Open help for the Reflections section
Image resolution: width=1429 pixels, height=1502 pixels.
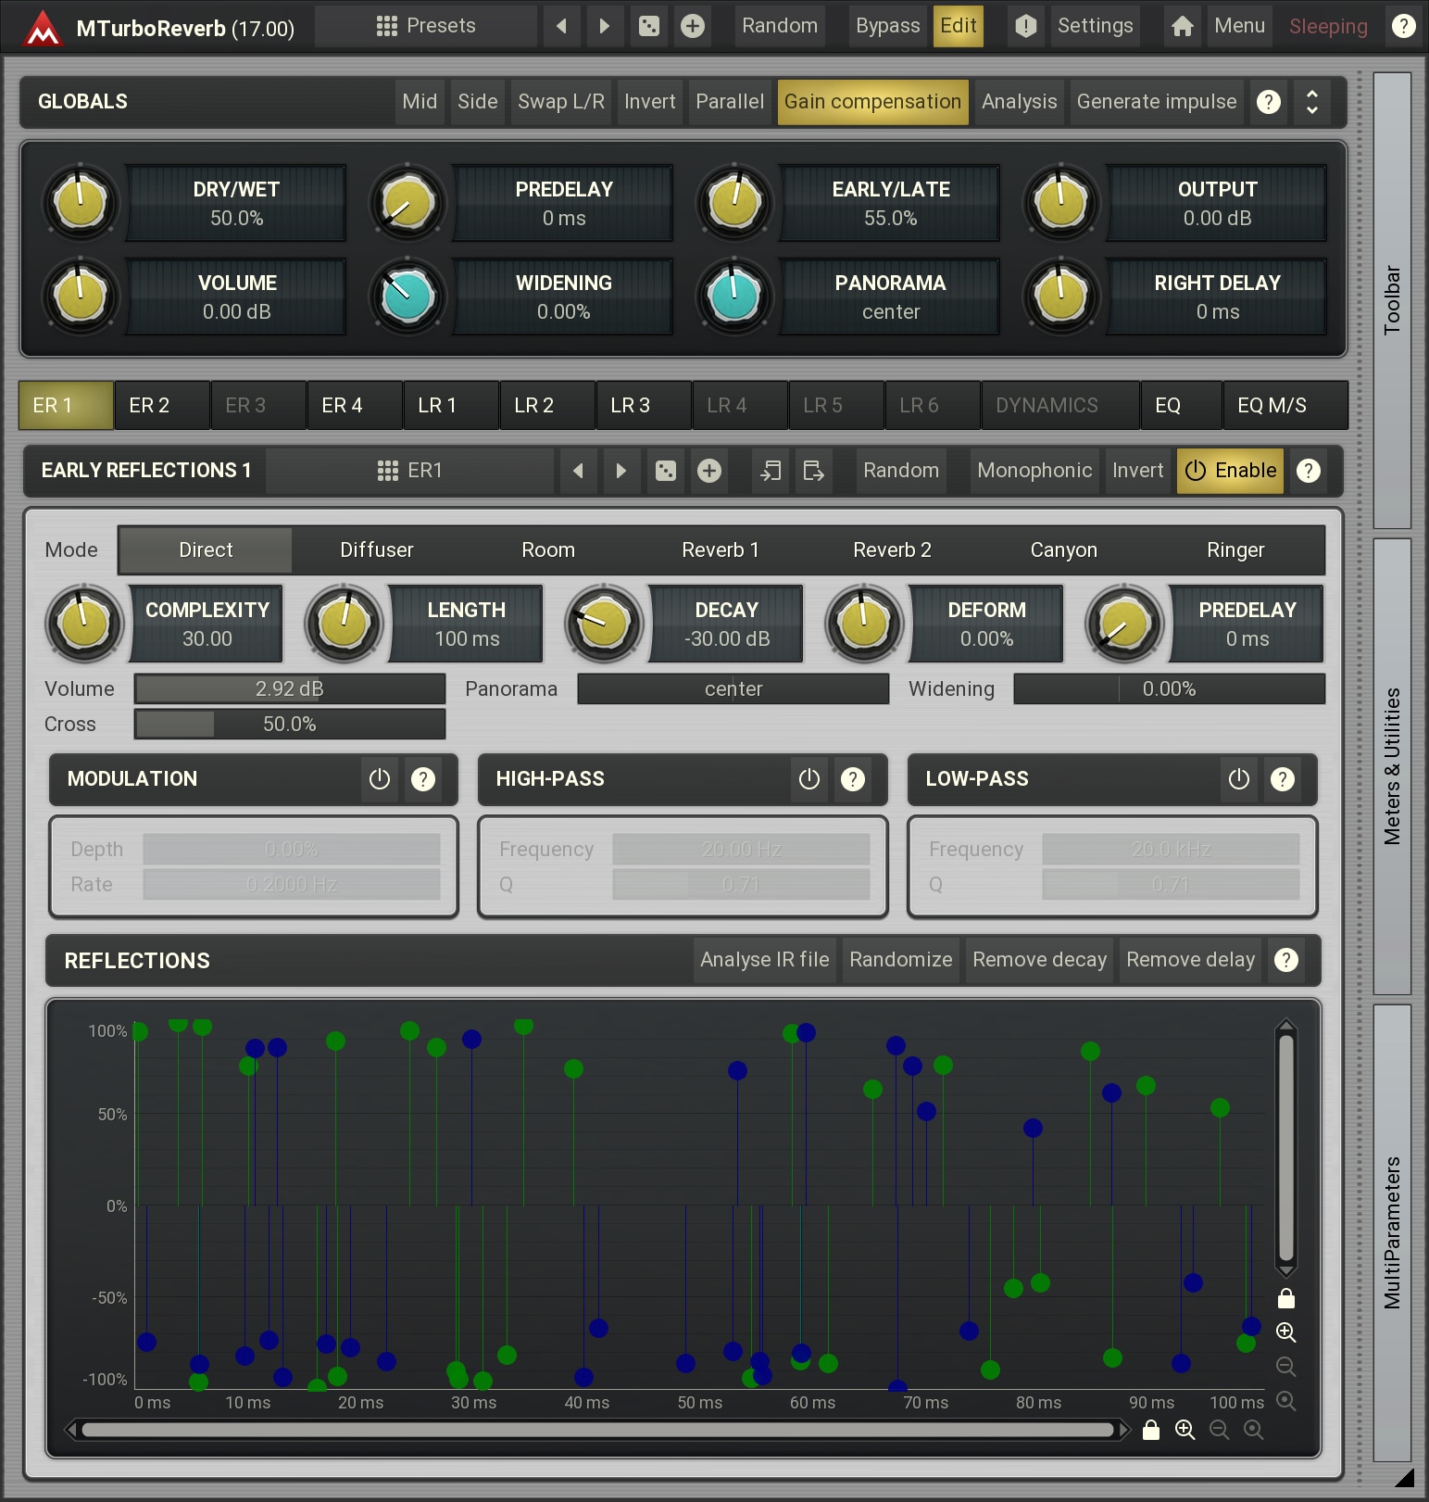[x=1285, y=960]
